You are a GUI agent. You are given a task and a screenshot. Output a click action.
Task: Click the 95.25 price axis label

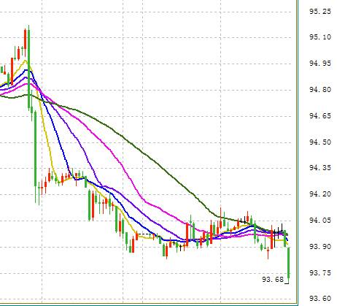pyautogui.click(x=320, y=12)
